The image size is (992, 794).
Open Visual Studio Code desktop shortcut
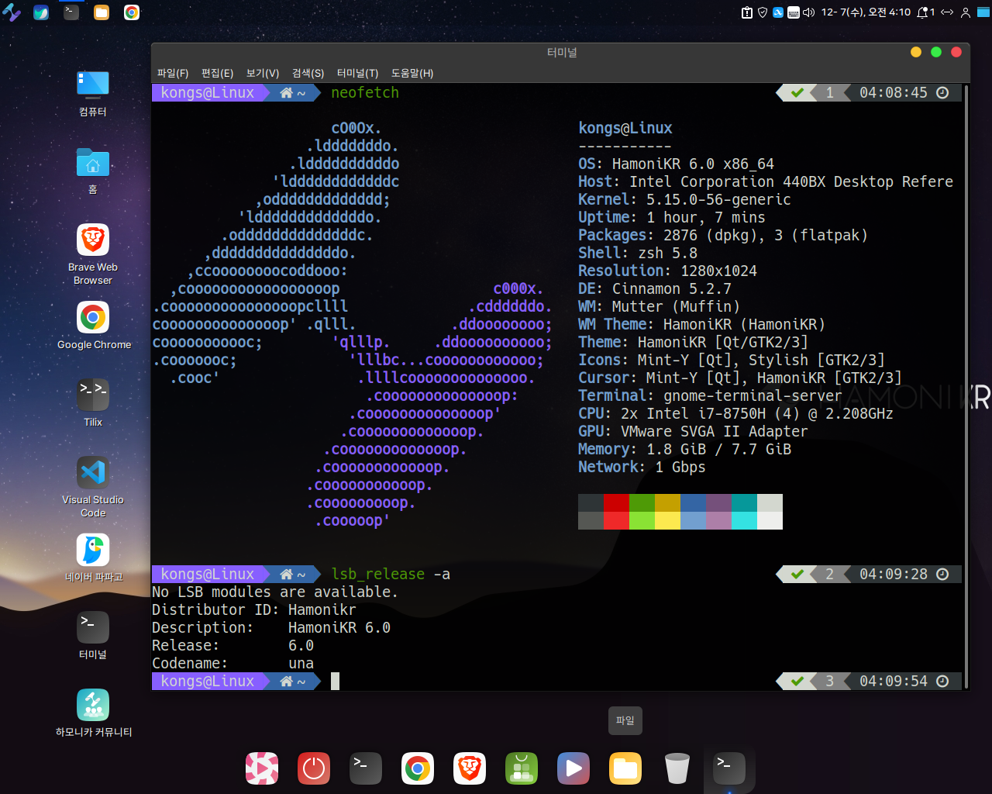[x=93, y=472]
